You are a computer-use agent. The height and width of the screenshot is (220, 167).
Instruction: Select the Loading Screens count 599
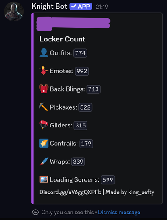coord(108,180)
